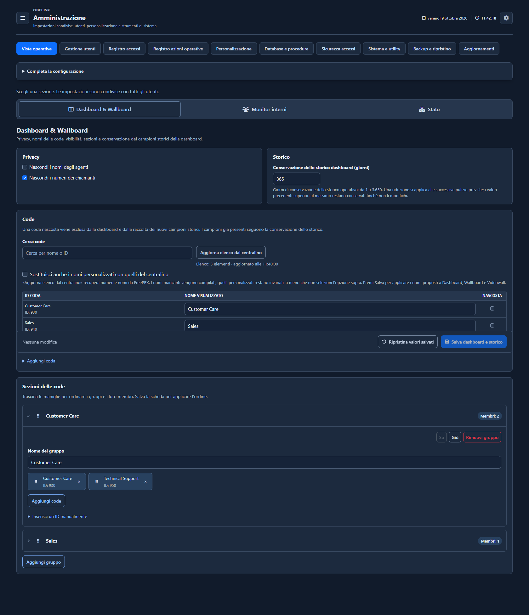529x615 pixels.
Task: Open the Sicurezza accessi tab
Action: tap(338, 49)
